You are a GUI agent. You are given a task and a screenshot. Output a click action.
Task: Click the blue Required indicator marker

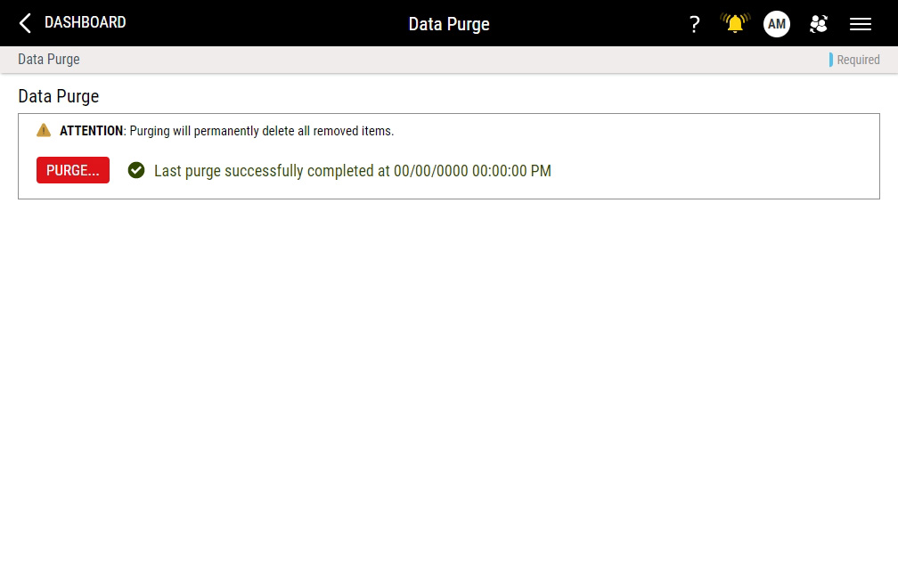click(832, 60)
